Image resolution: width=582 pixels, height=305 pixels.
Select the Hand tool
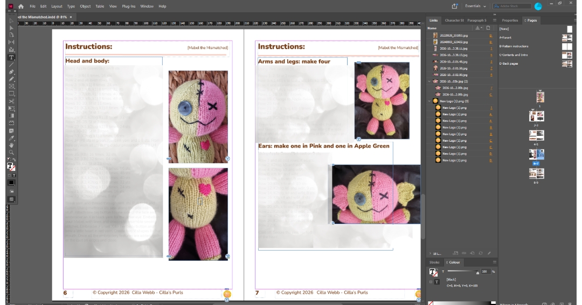pos(11,145)
